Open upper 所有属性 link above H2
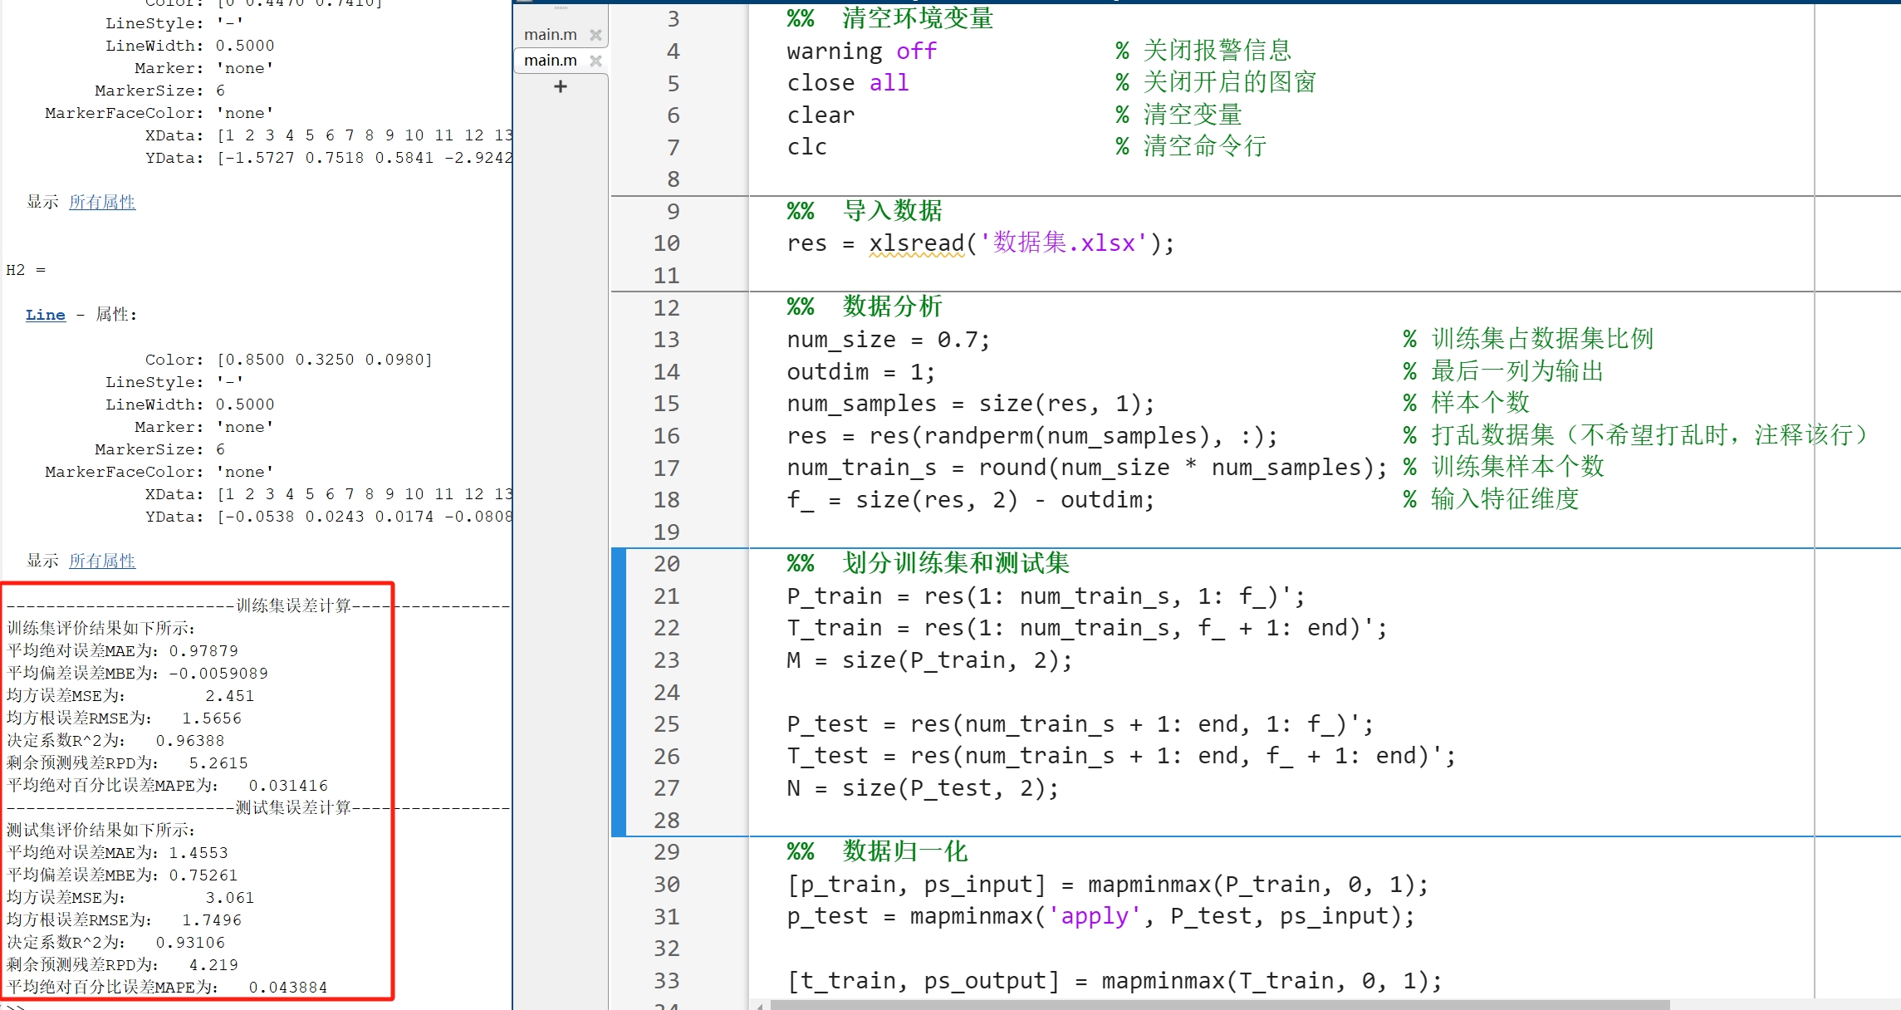The height and width of the screenshot is (1010, 1901). click(x=102, y=202)
